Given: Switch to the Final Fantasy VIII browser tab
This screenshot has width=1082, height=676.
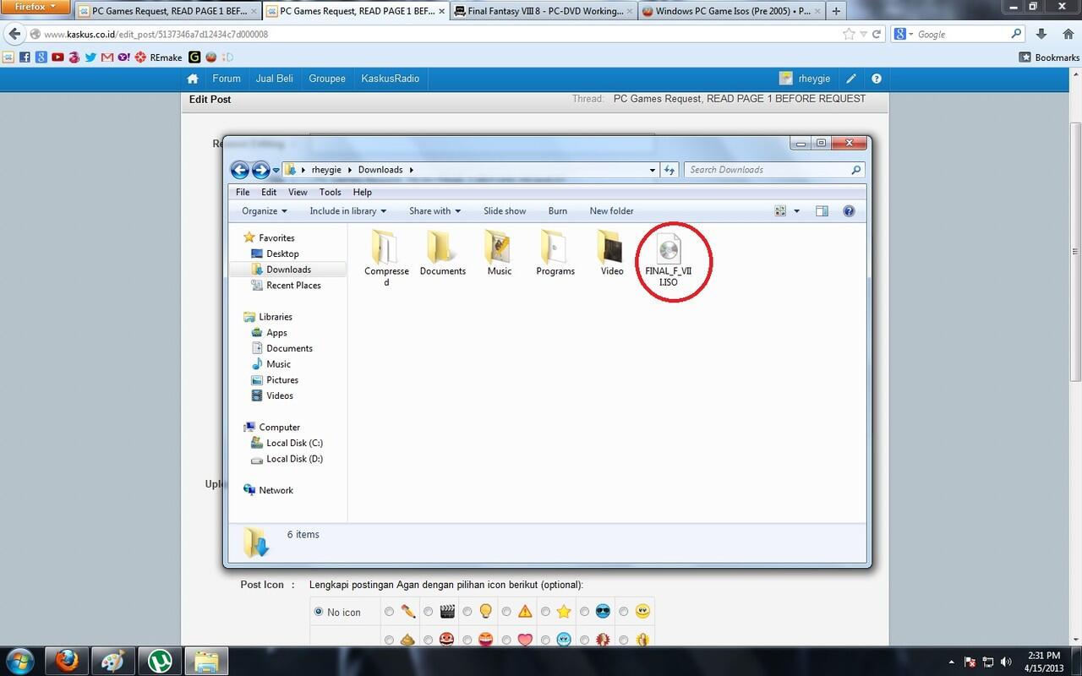Looking at the screenshot, I should point(541,11).
